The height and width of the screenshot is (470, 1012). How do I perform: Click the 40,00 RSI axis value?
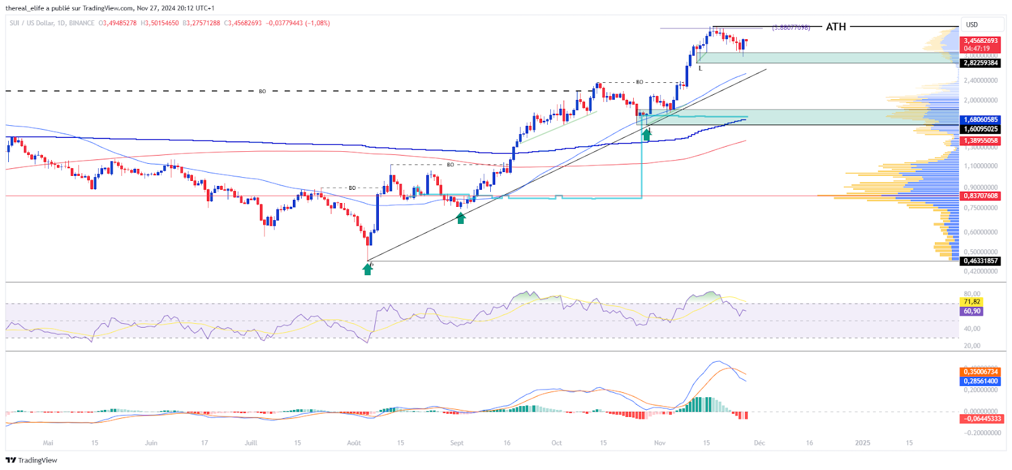(x=972, y=328)
